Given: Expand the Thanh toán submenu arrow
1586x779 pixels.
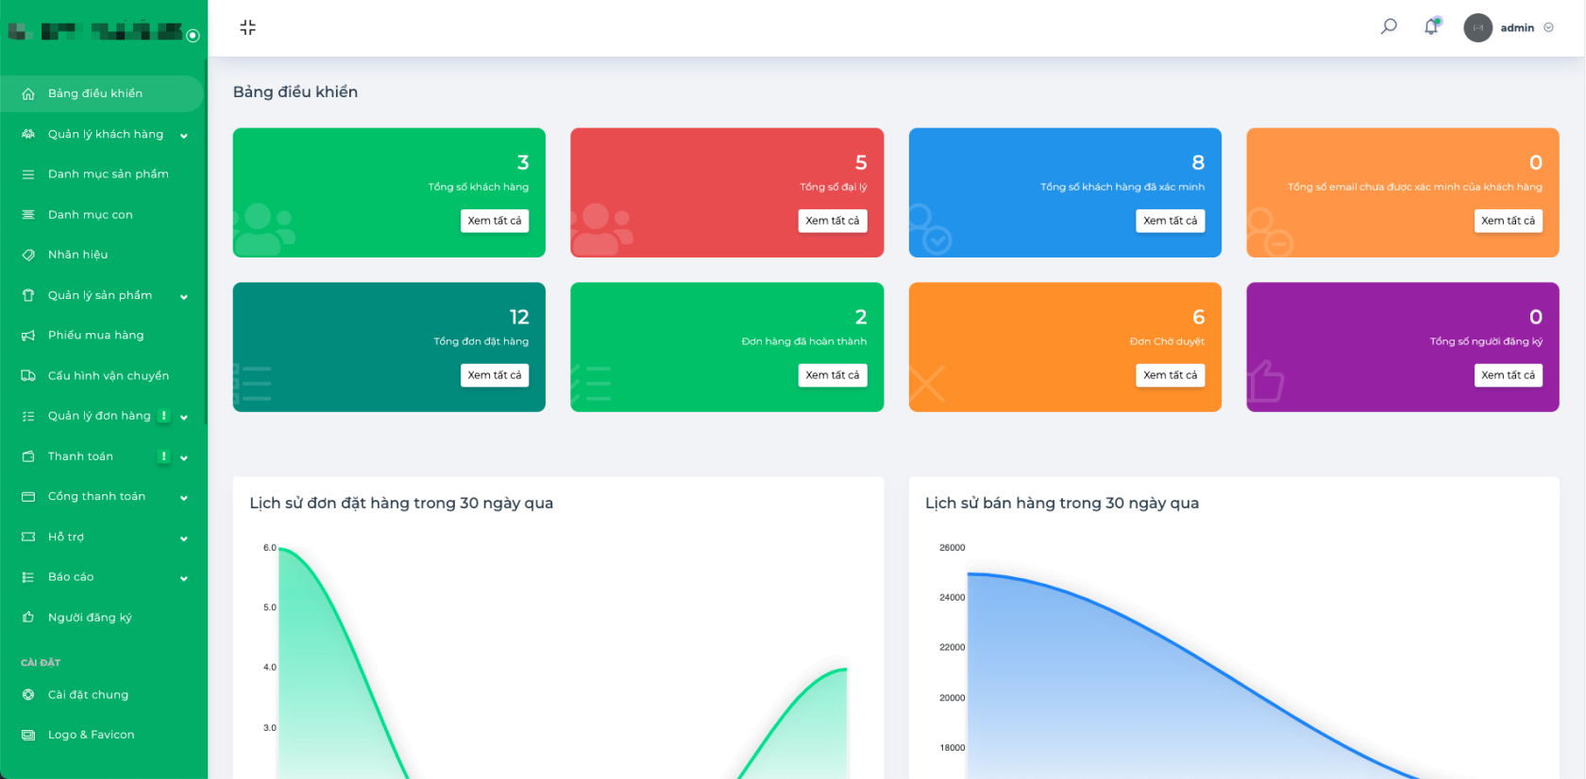Looking at the screenshot, I should tap(184, 458).
